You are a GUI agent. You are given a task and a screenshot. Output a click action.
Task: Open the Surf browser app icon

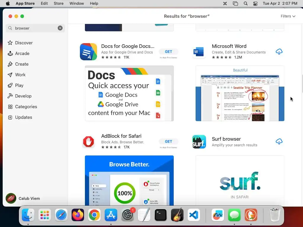pyautogui.click(x=199, y=142)
